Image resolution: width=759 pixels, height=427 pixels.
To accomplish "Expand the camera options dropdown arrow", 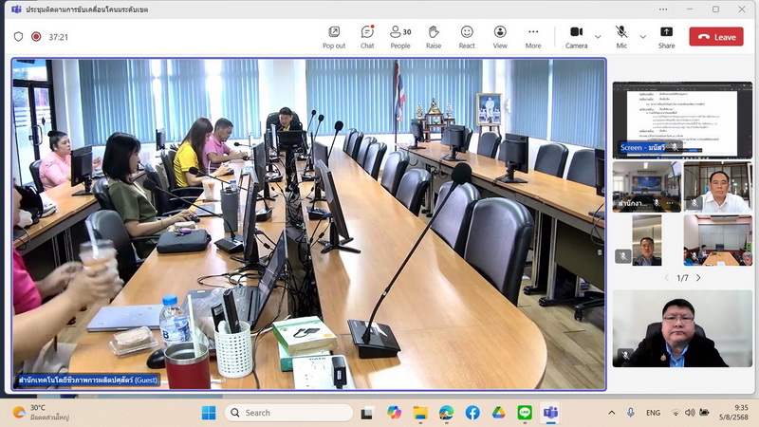I will pos(598,37).
